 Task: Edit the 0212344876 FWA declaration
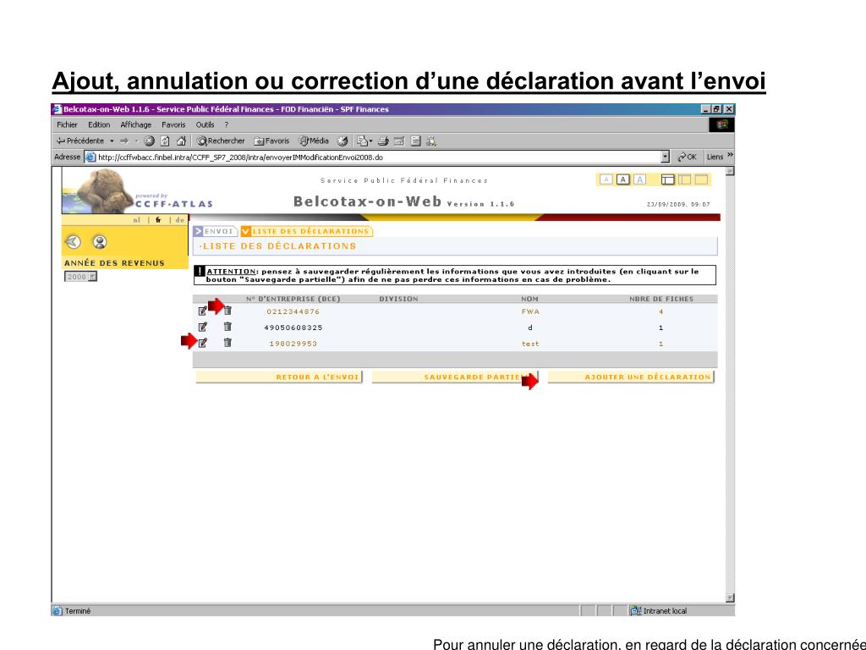(x=203, y=311)
